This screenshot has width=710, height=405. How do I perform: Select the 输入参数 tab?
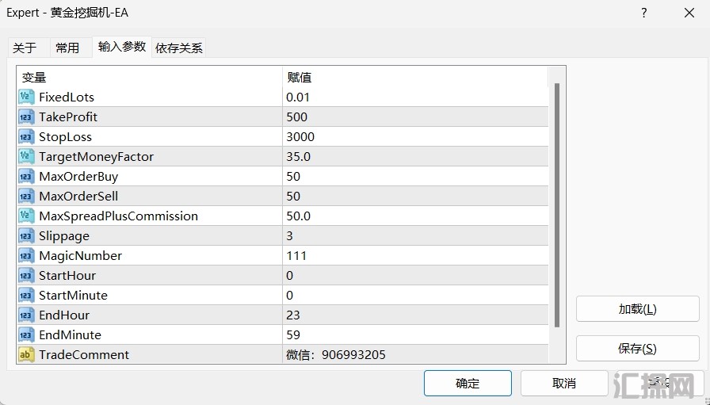coord(122,47)
